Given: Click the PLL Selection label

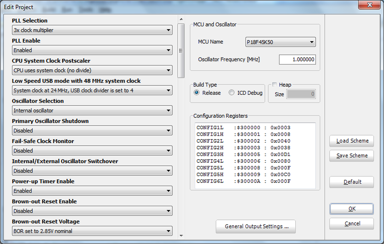Looking at the screenshot, I should click(x=30, y=21).
